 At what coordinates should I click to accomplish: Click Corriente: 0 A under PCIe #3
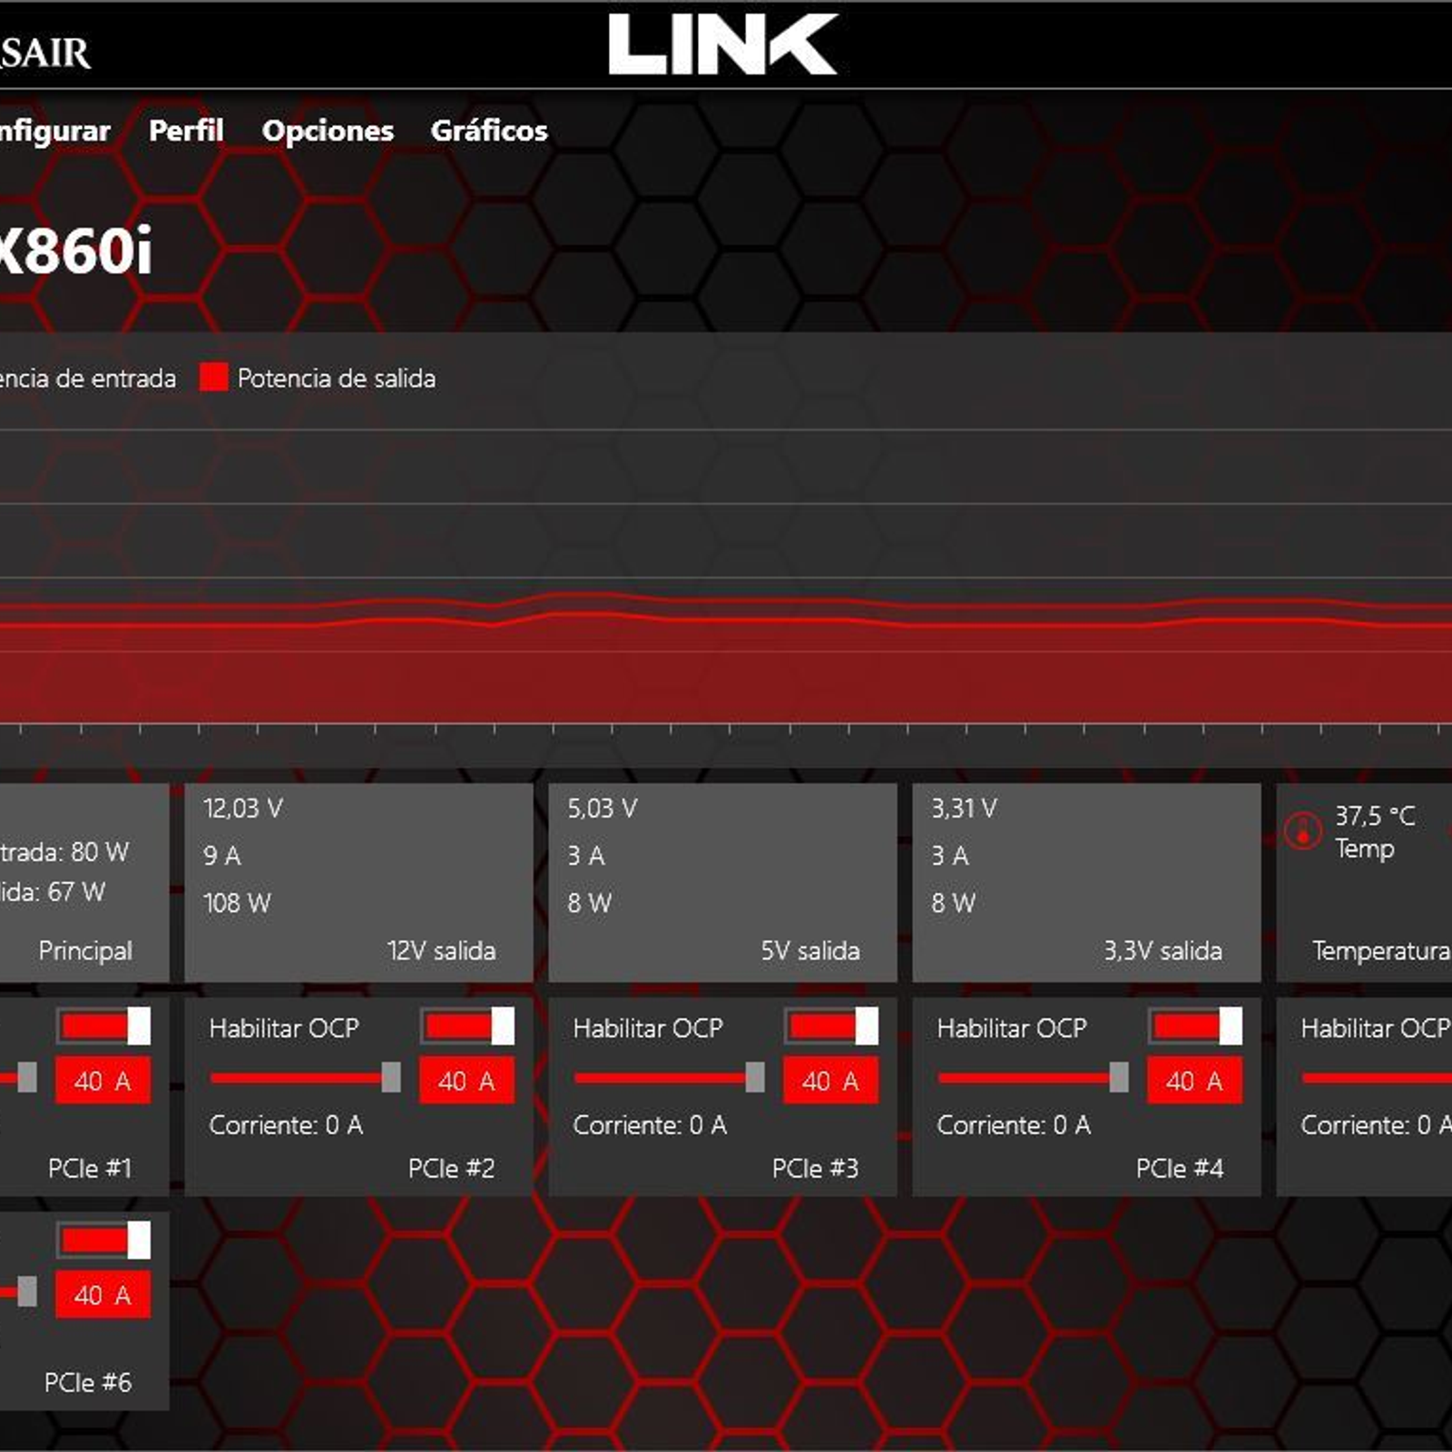click(x=650, y=1125)
